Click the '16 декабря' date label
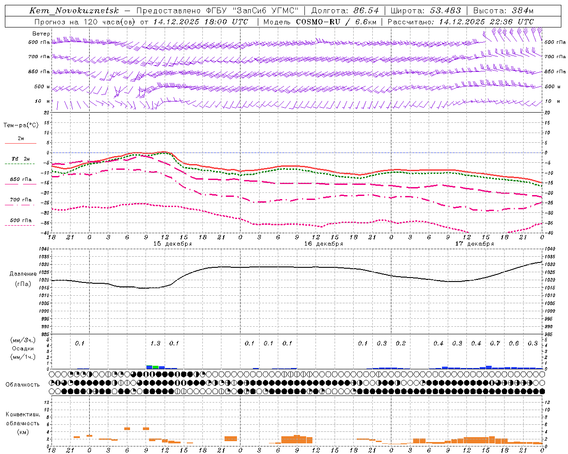 pyautogui.click(x=323, y=244)
